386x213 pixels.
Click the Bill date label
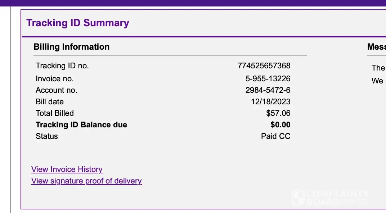coord(50,102)
